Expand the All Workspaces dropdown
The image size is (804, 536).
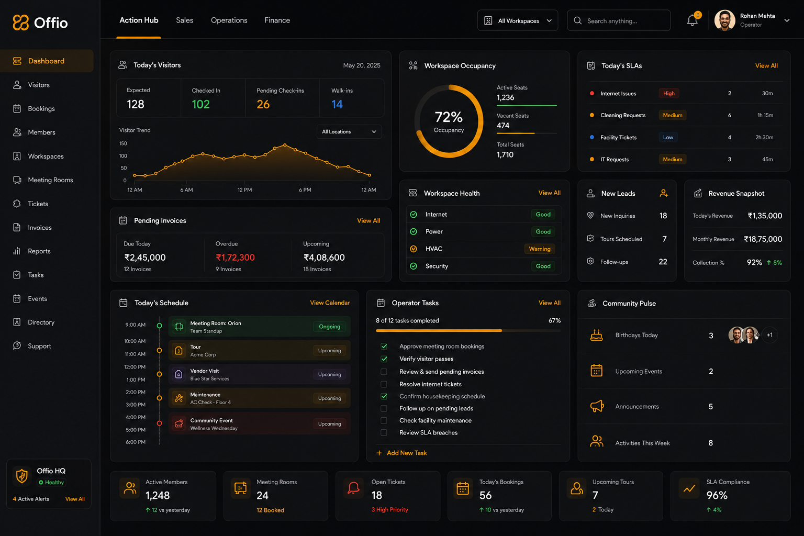pyautogui.click(x=518, y=20)
